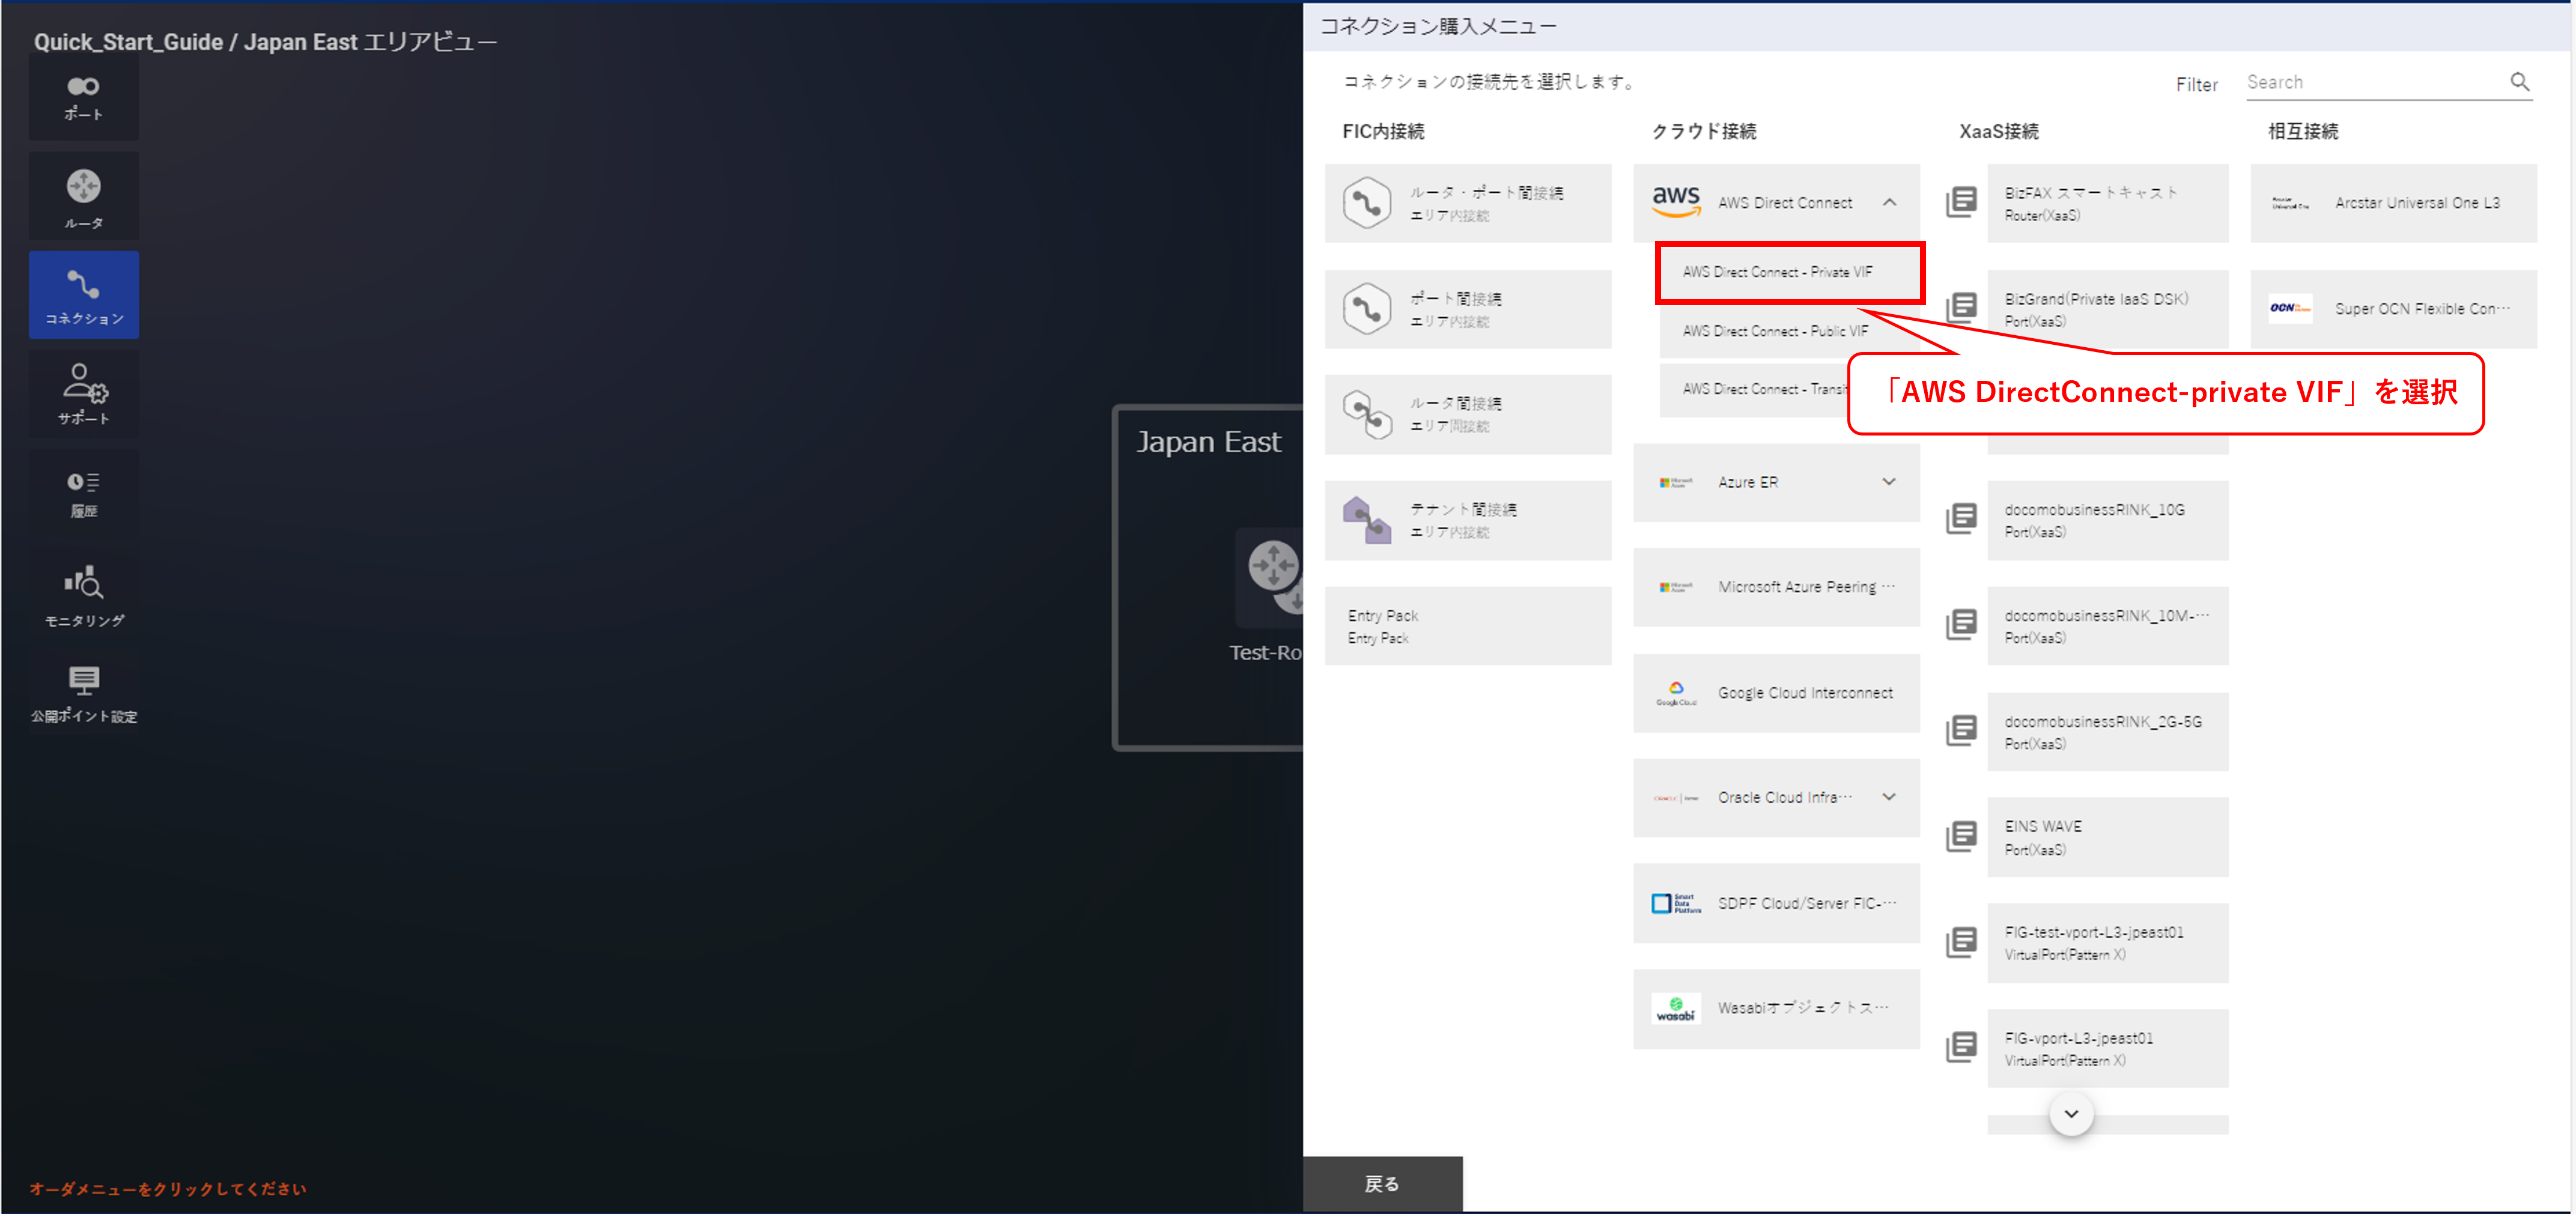This screenshot has width=2576, height=1214.
Task: Open the 履歴 history icon
Action: click(x=84, y=493)
